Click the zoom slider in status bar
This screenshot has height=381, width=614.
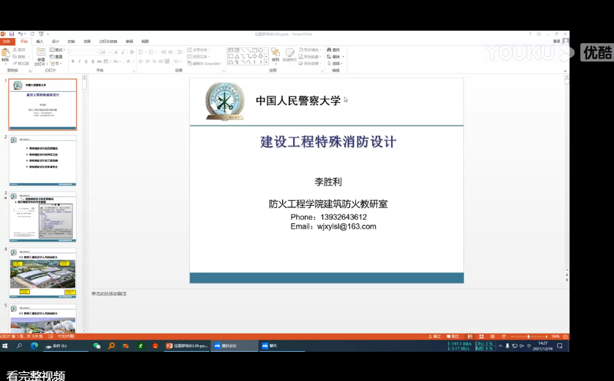528,336
